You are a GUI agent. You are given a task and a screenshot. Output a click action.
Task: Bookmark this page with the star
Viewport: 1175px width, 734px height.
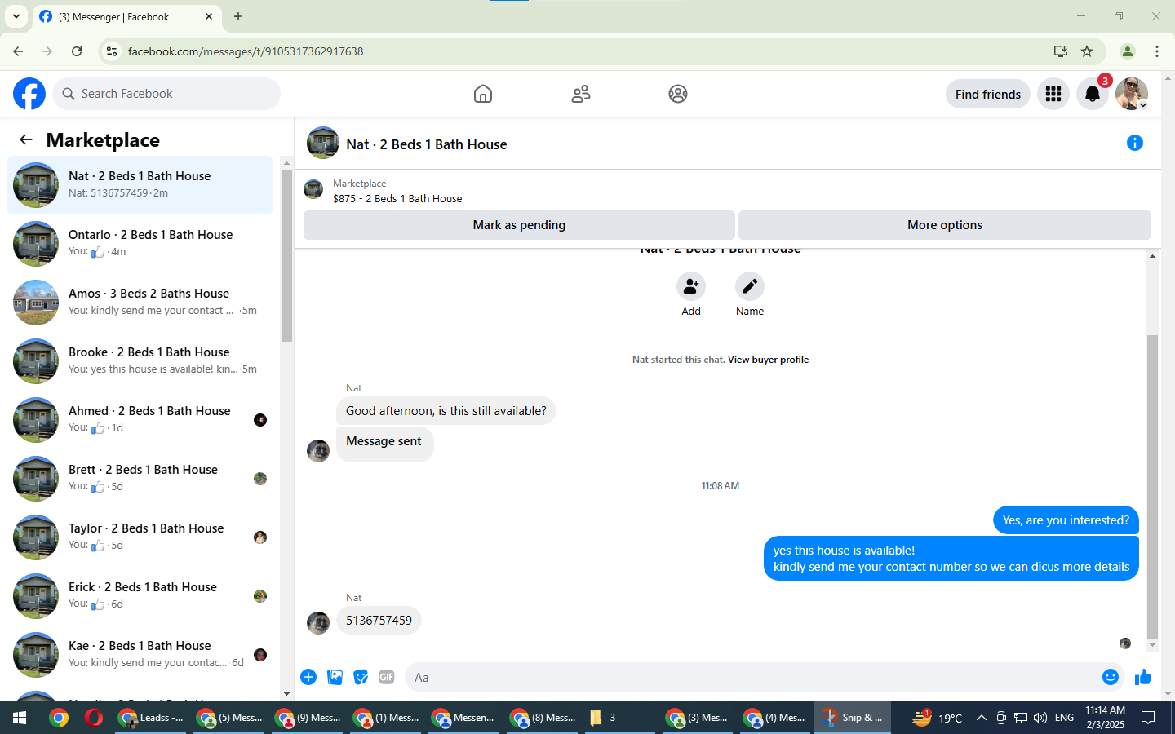[1087, 51]
